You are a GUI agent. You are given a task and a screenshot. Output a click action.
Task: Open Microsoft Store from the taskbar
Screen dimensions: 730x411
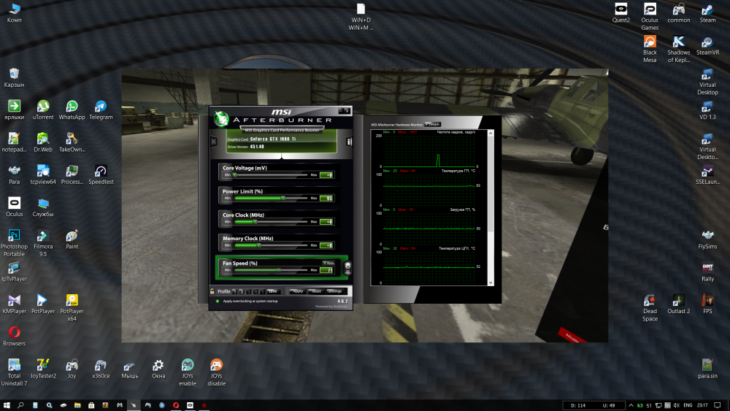91,405
